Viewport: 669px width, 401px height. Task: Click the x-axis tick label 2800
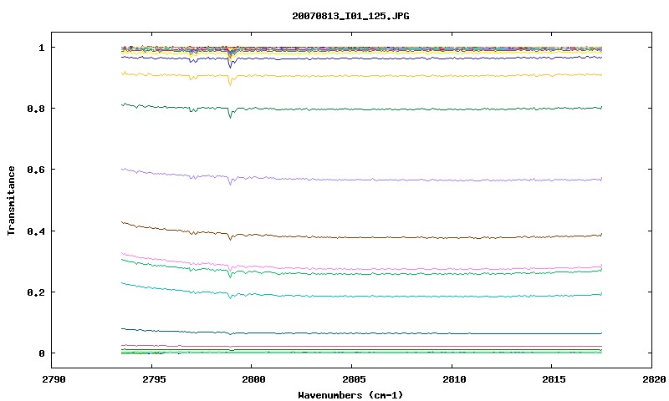pos(253,379)
